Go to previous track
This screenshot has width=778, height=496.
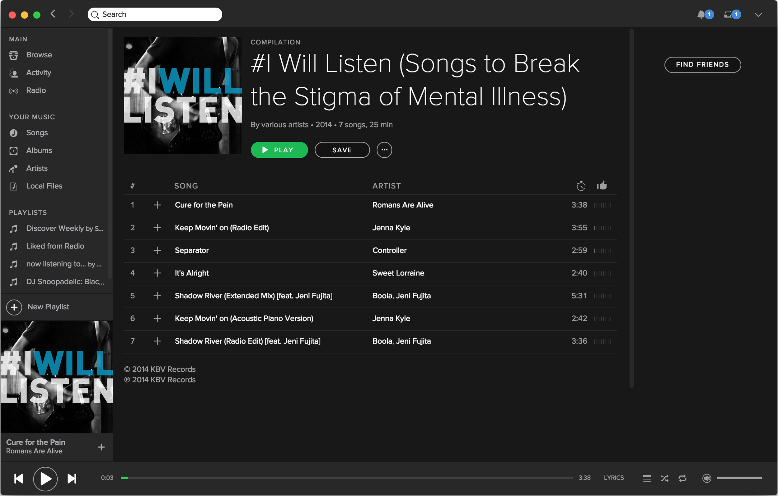click(x=19, y=479)
